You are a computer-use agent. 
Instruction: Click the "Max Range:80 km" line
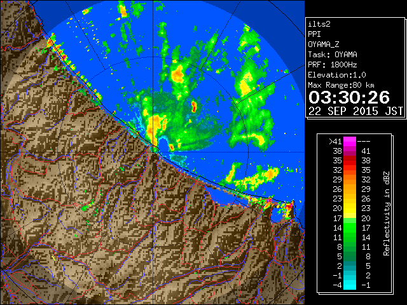pos(341,85)
